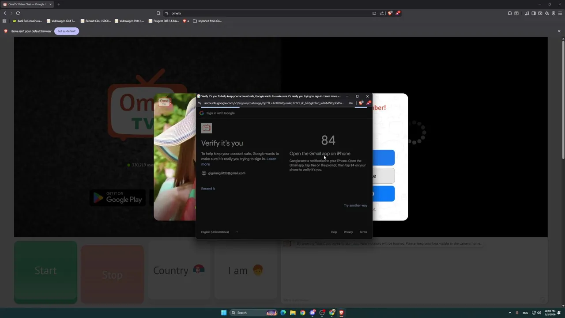Open Leo AI sparkle icon
This screenshot has height=318, width=565.
tap(547, 13)
